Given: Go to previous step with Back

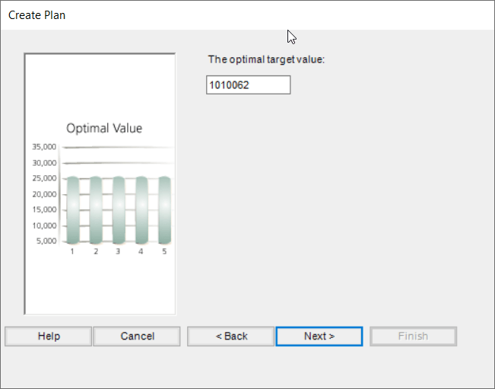Looking at the screenshot, I should [x=231, y=336].
